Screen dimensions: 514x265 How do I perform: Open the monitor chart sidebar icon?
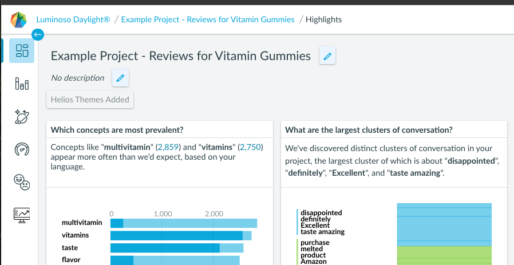coord(22,215)
